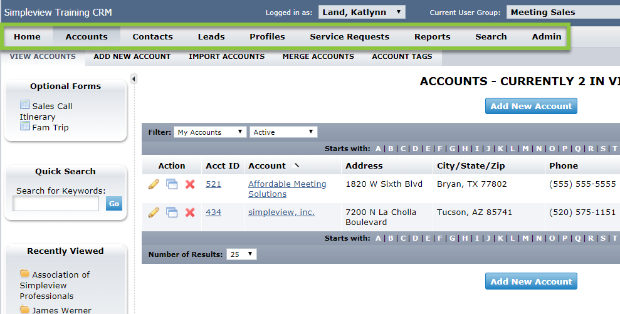Switch to the Account Tags tab
620x314 pixels.
pos(402,56)
